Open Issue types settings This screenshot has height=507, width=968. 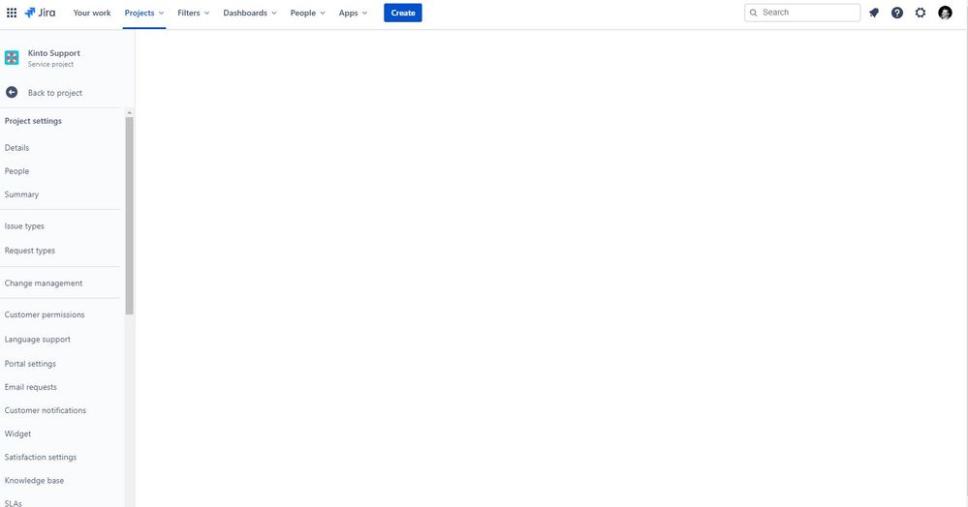click(24, 225)
